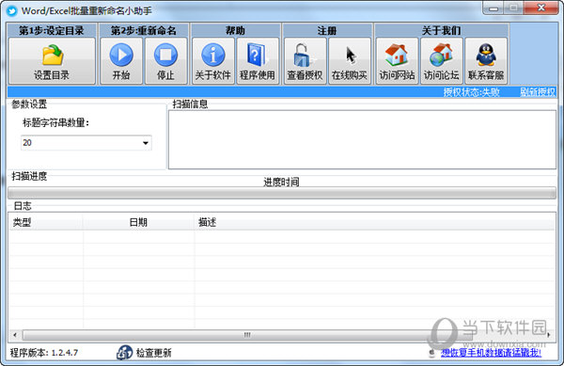Screen dimensions: 564x366
Task: Click the 扫描进度 progress bar
Action: click(x=282, y=193)
